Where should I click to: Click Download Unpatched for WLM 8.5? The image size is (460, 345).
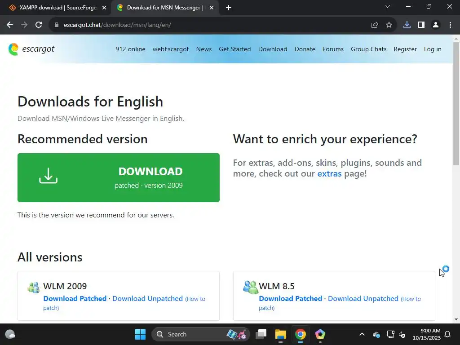[x=363, y=299]
